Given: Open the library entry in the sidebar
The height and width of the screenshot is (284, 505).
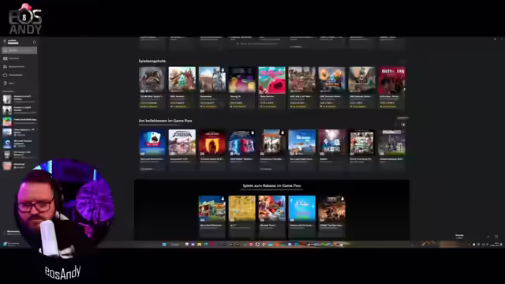Looking at the screenshot, I should 19,58.
